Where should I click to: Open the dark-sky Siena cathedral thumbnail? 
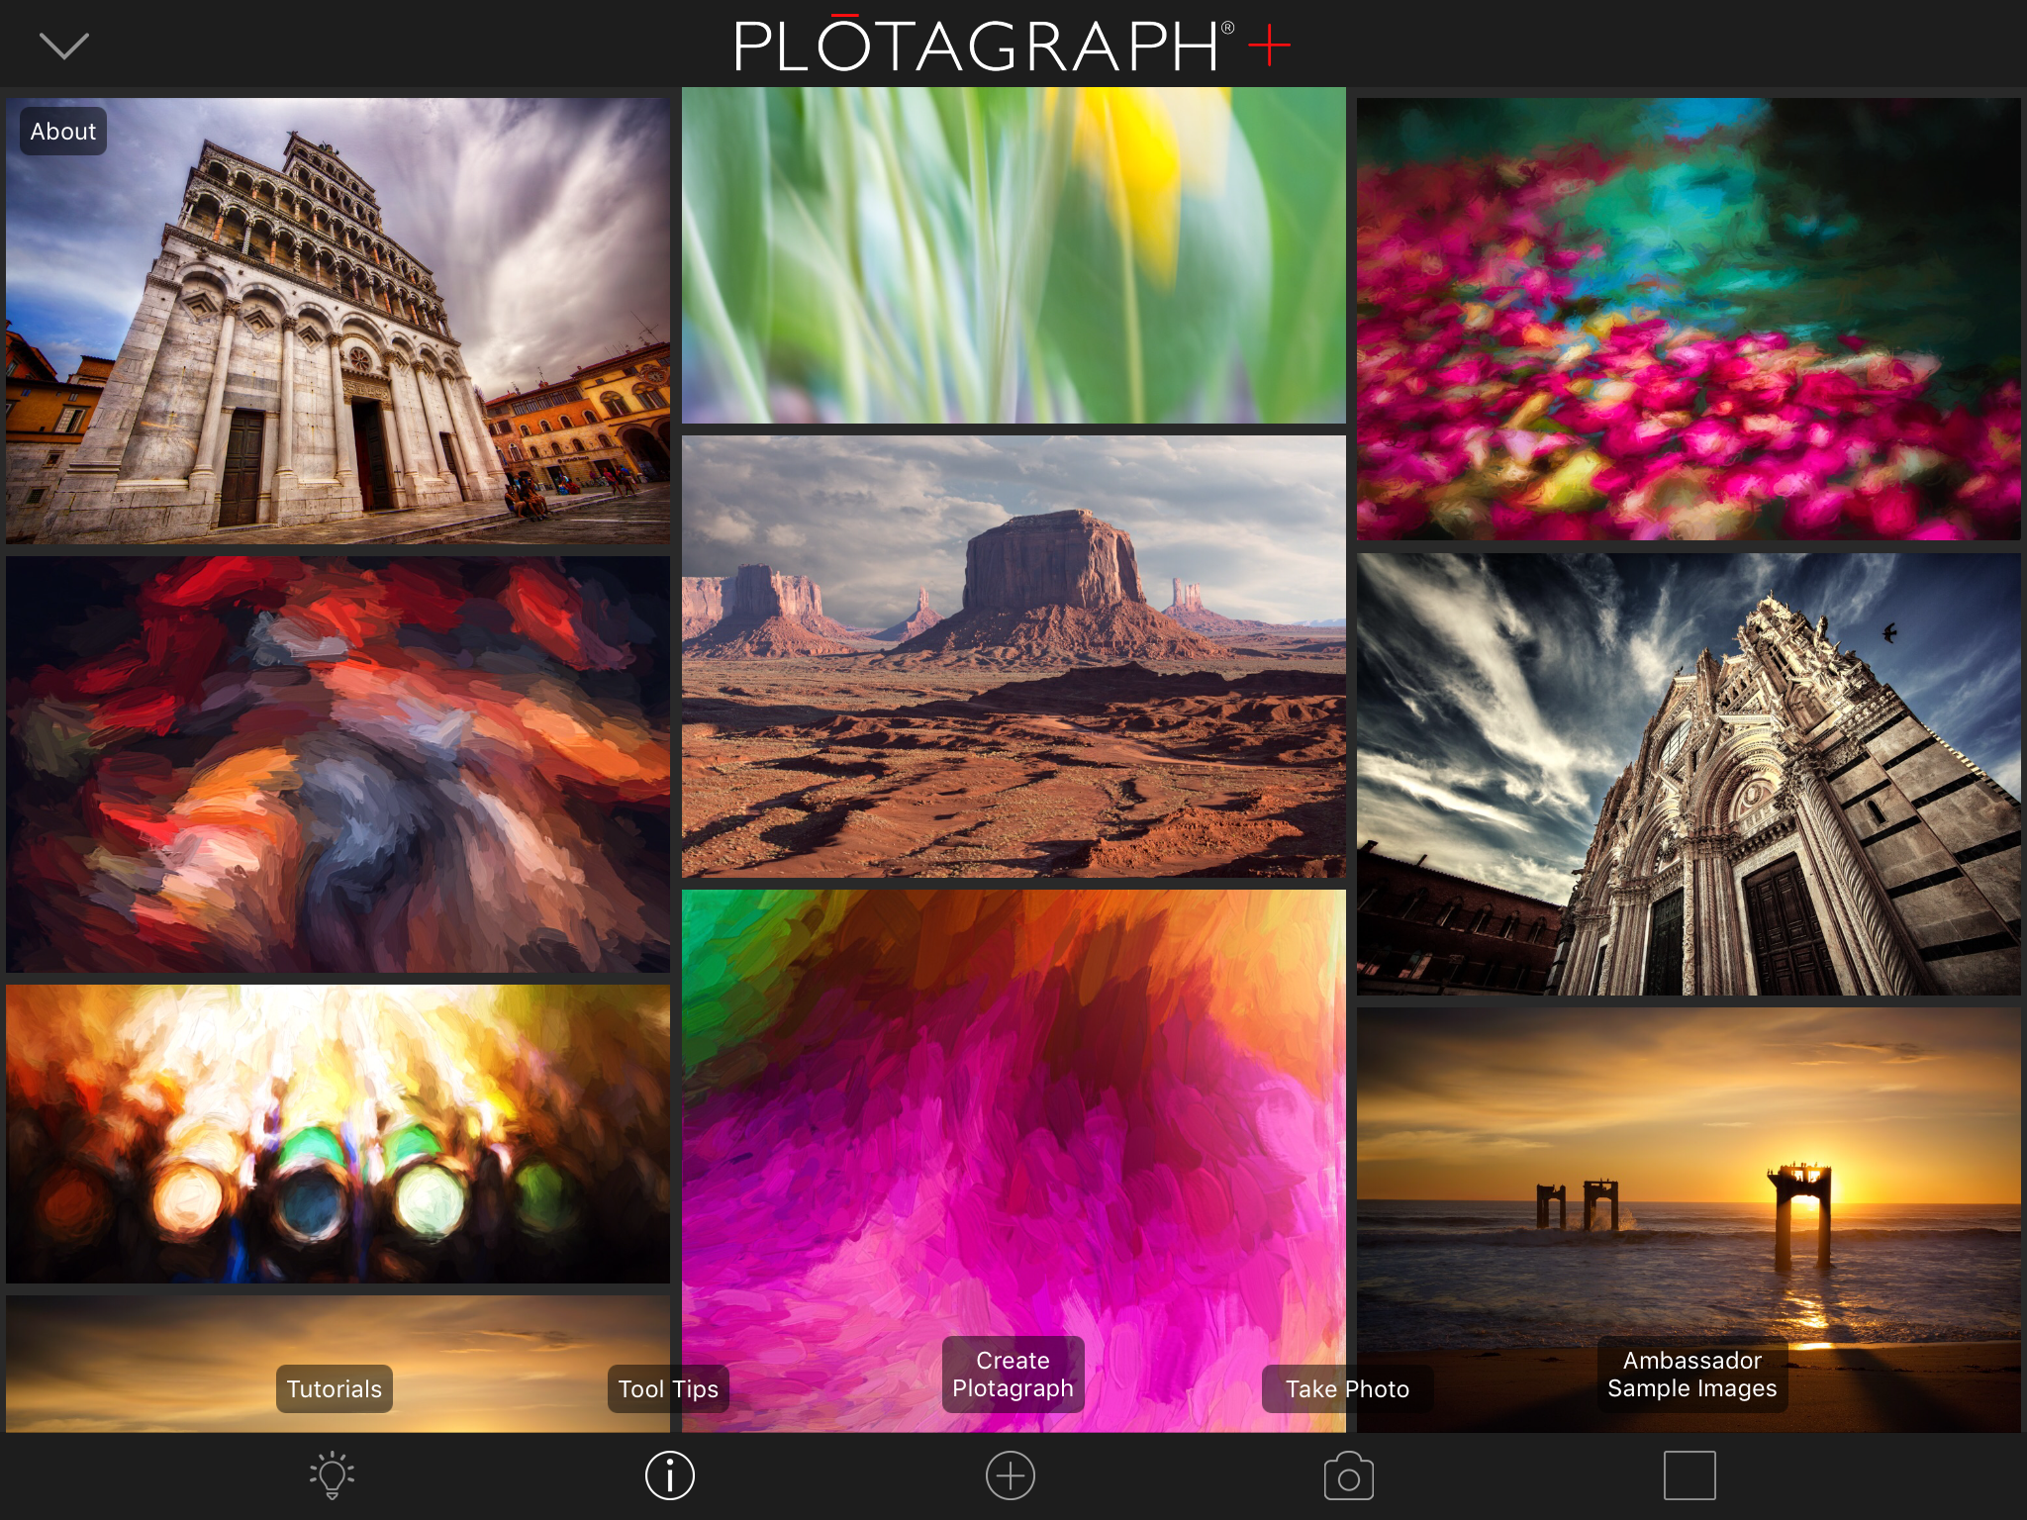1689,774
